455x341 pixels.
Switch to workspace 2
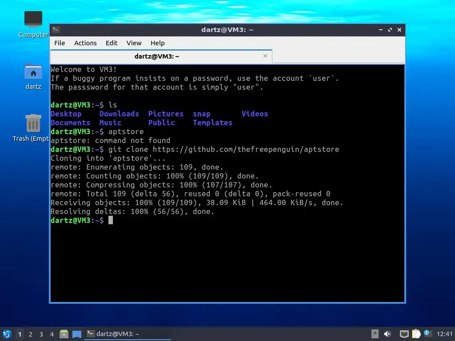[31, 334]
